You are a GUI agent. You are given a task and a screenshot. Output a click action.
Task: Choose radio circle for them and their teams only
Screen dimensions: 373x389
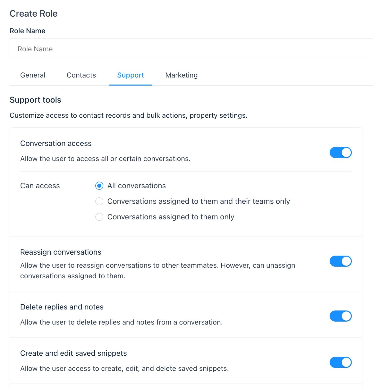(99, 201)
